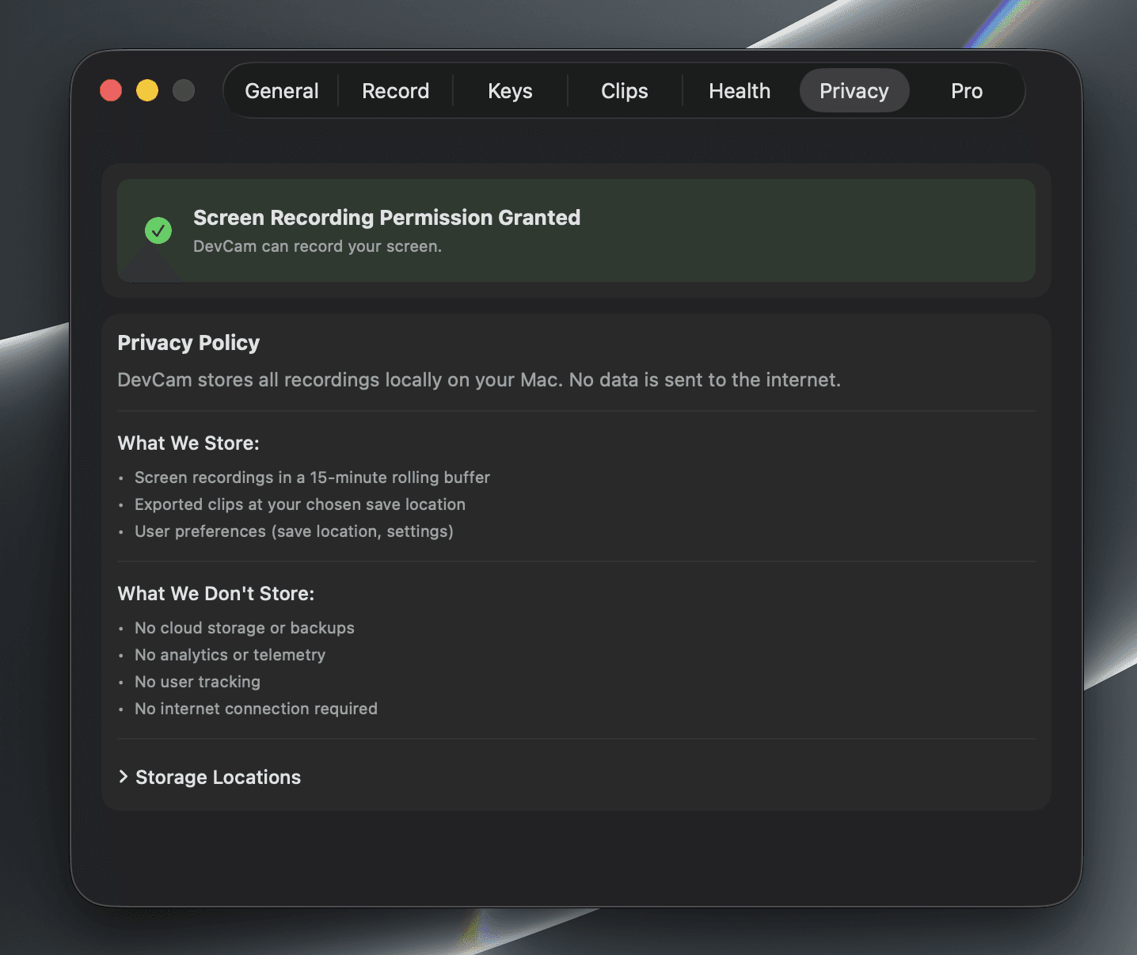Open the Pro tab
Image resolution: width=1137 pixels, height=955 pixels.
click(x=967, y=91)
